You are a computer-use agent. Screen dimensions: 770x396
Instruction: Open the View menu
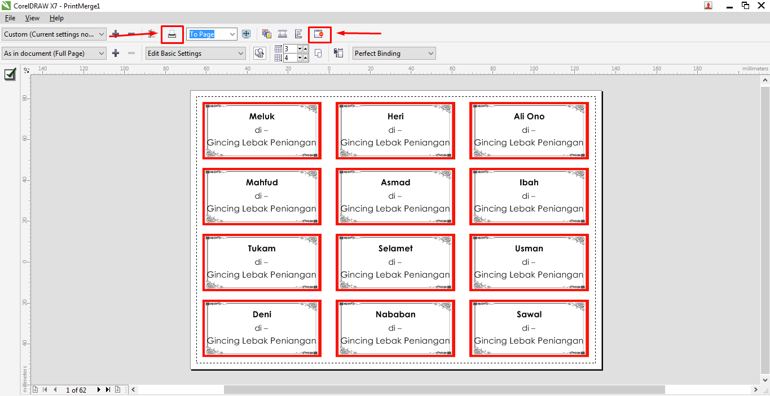(32, 17)
